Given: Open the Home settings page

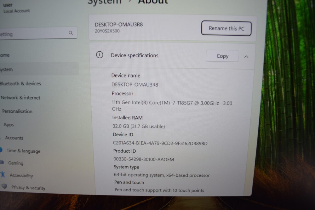Looking at the screenshot, I should point(5,55).
